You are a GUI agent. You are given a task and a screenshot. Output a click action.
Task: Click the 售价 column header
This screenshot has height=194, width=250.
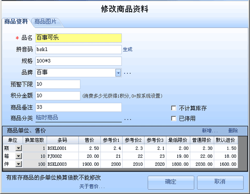click(x=89, y=140)
